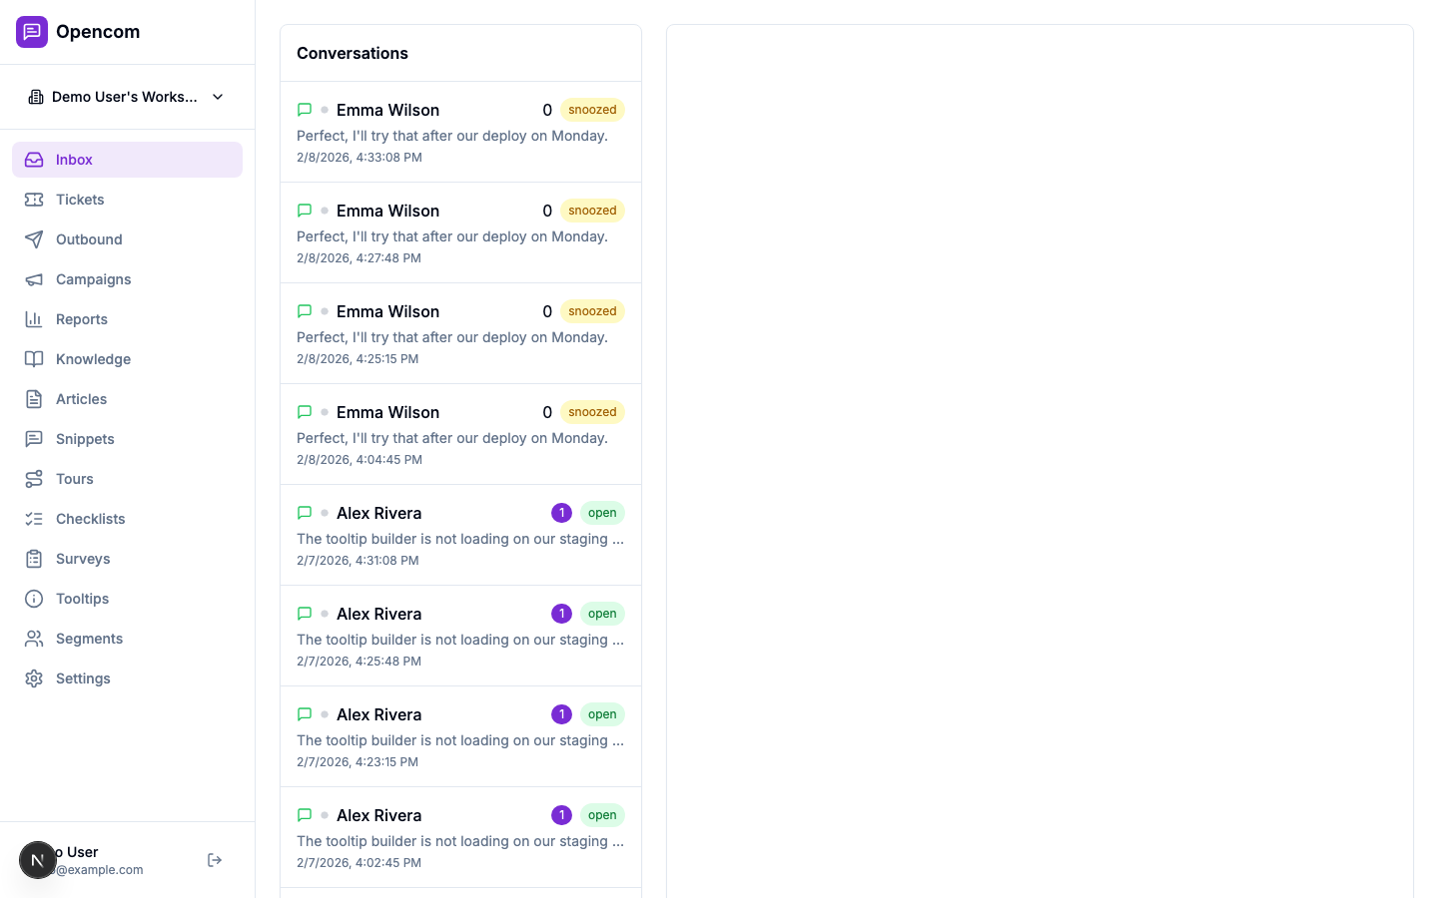
Task: Click the Tooltips info icon
Action: point(33,599)
